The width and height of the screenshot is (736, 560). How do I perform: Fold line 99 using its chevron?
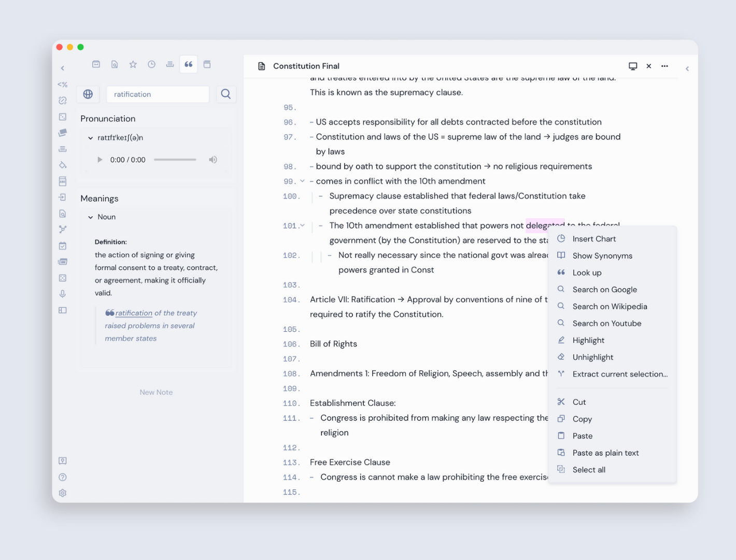[x=302, y=181]
